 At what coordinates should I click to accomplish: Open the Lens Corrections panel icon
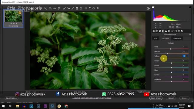coord(169,31)
